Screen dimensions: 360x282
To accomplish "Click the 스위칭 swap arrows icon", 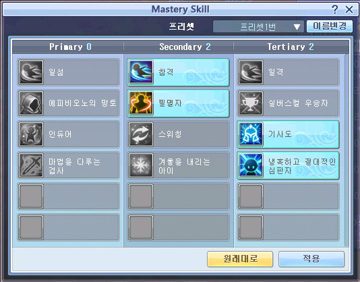I will [141, 134].
